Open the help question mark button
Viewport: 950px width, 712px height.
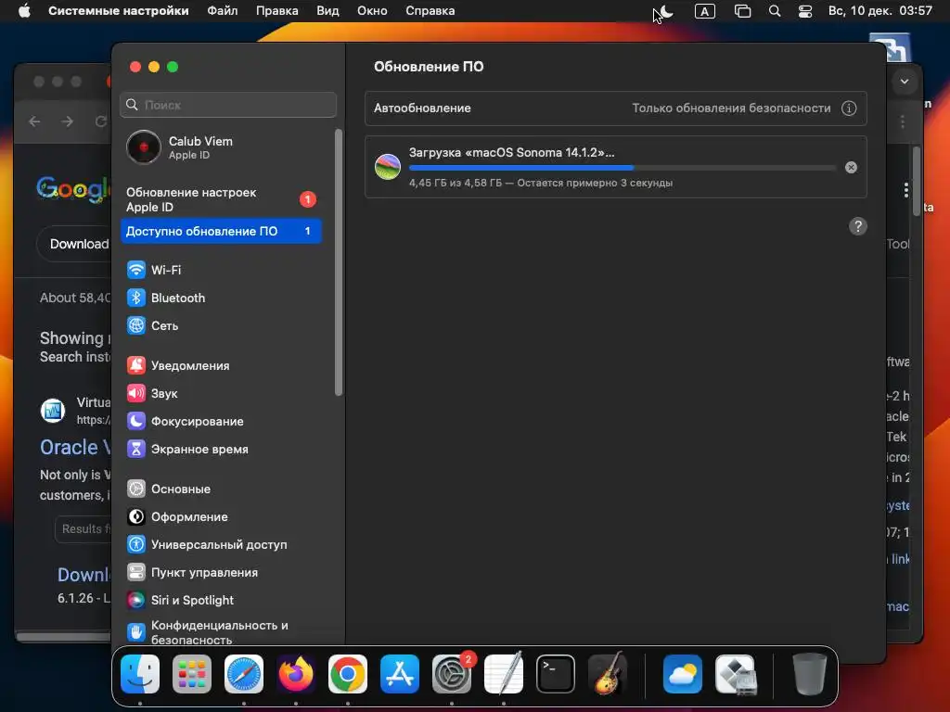click(x=857, y=226)
